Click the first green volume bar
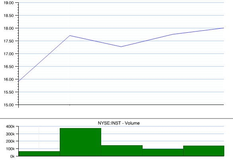 tap(39, 154)
